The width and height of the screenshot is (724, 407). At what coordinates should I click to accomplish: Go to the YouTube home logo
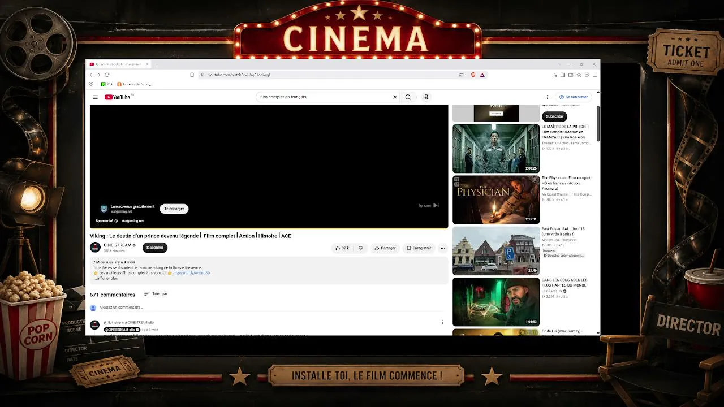[118, 97]
